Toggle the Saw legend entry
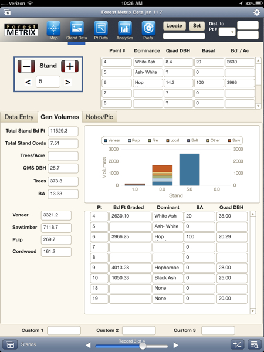The image size is (264, 352). [234, 141]
